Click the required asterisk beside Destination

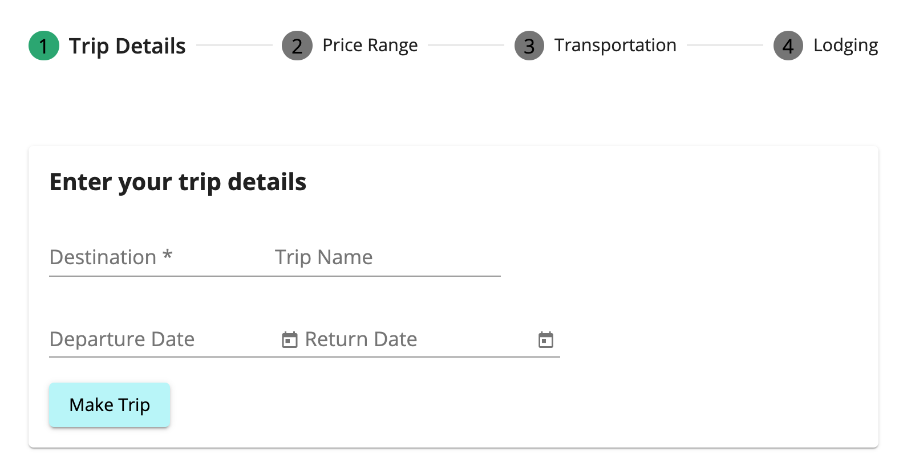[167, 255]
